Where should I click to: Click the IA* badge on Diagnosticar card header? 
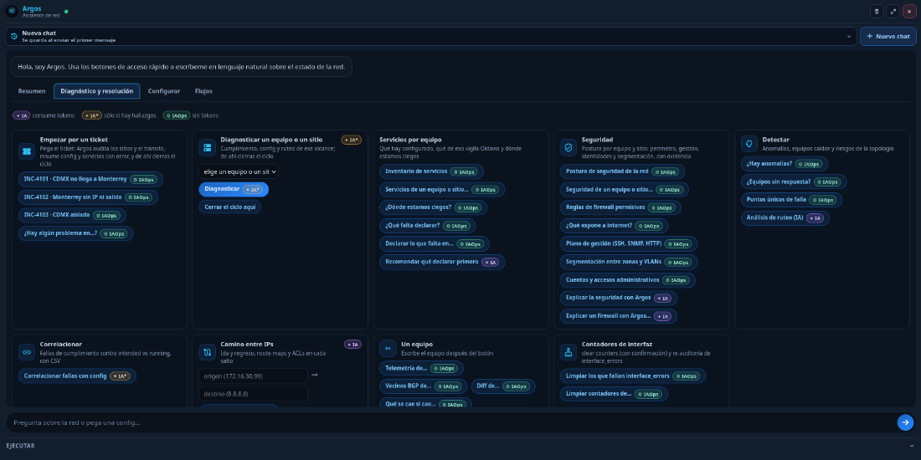pyautogui.click(x=352, y=140)
